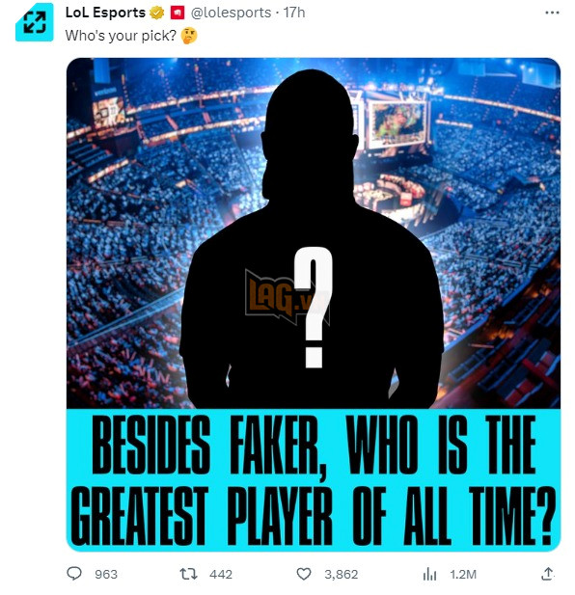
Task: Toggle the like heart icon
Action: [x=304, y=574]
